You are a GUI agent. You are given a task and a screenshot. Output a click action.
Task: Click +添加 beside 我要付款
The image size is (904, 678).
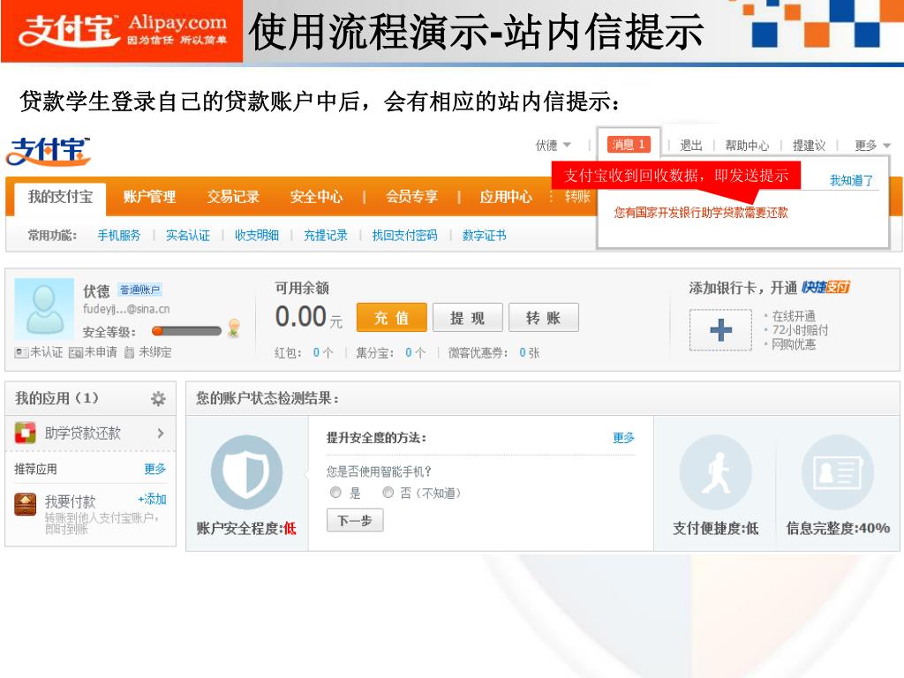click(x=152, y=500)
